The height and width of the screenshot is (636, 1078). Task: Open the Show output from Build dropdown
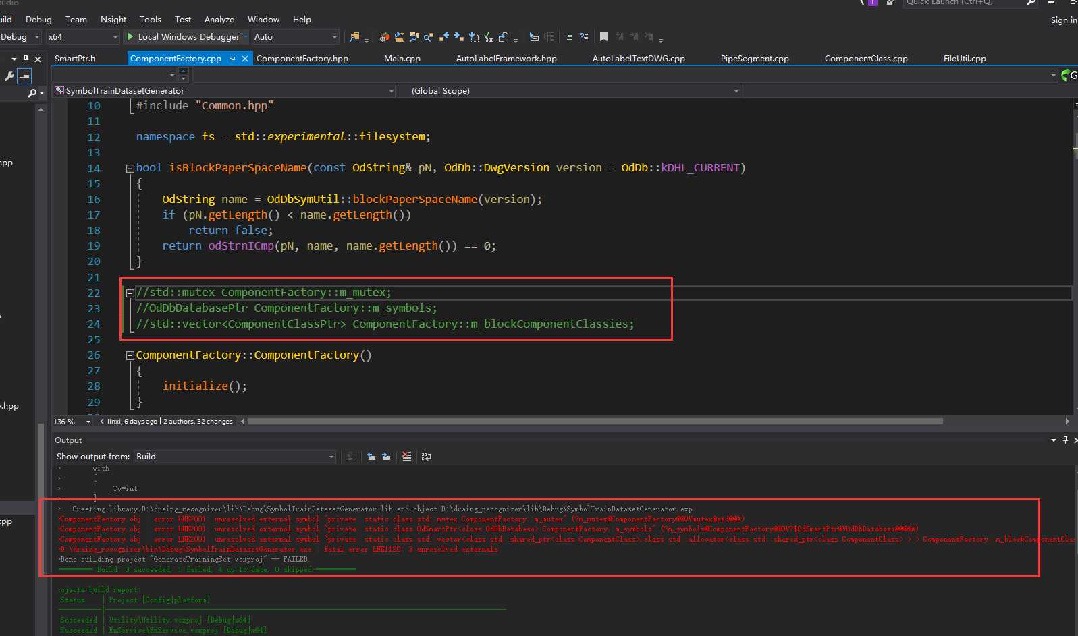tap(234, 457)
